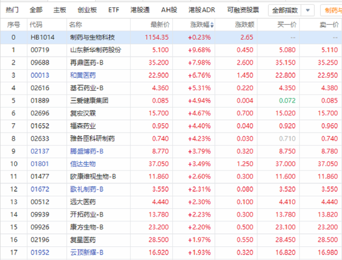Open stock code link 01801
Viewport: 342px width, 260px height.
tap(40, 164)
